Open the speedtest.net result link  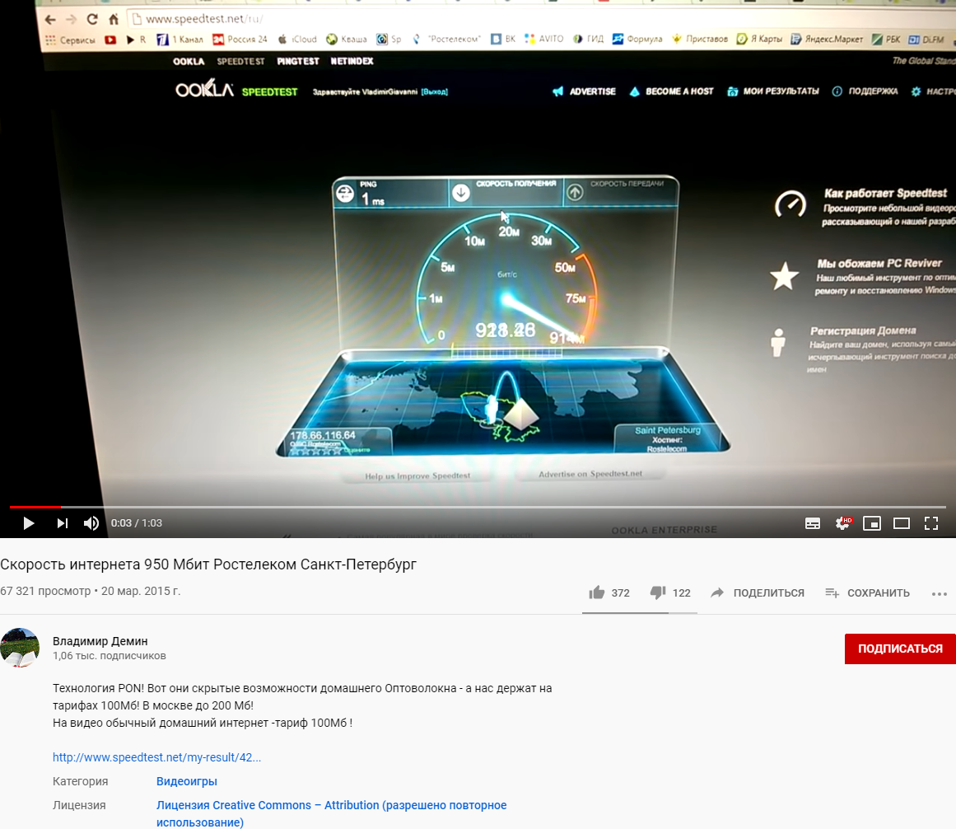point(156,757)
